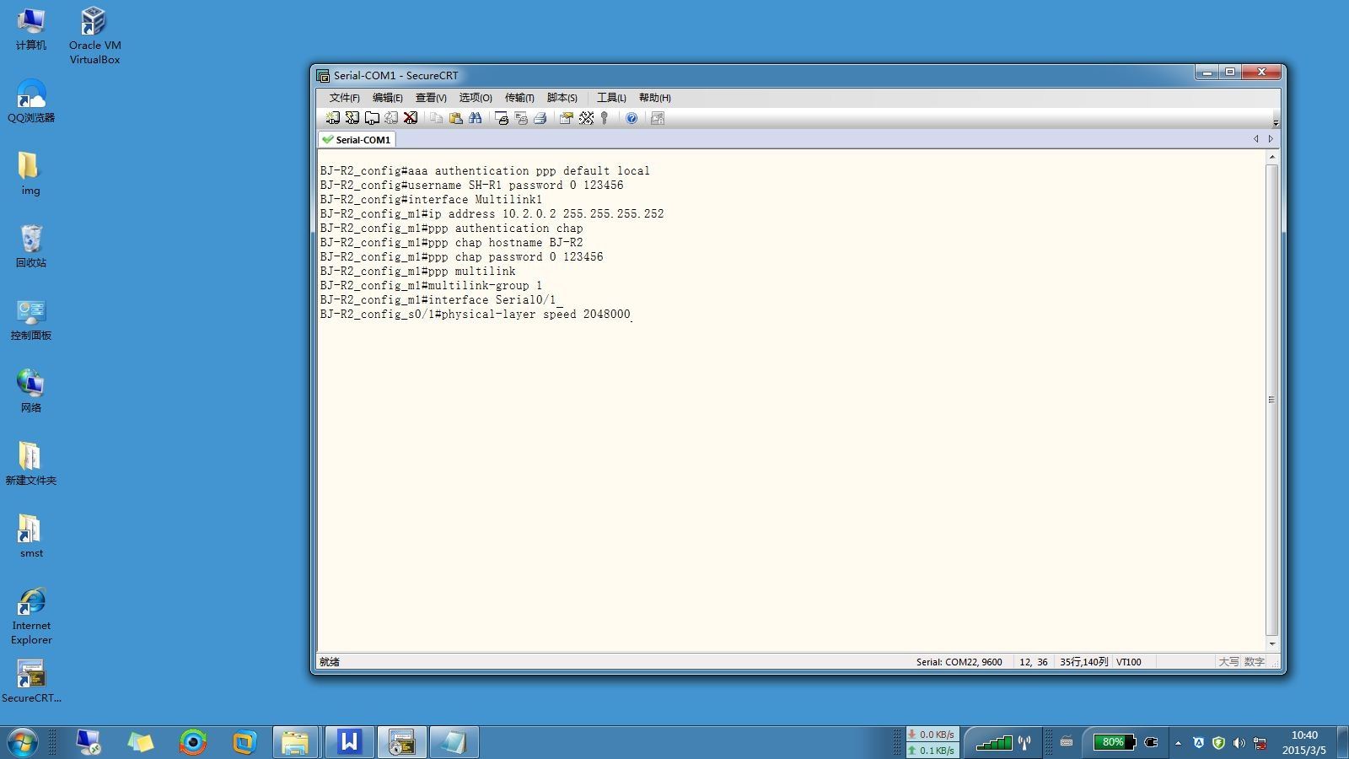This screenshot has height=759, width=1349.
Task: Click the Print Selection toolbar icon
Action: [x=521, y=118]
